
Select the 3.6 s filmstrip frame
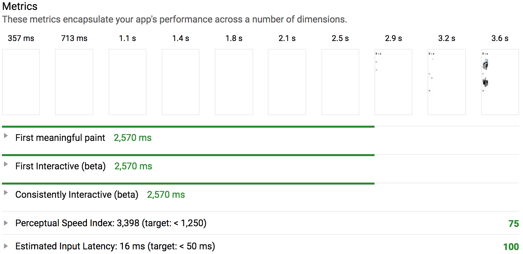pyautogui.click(x=500, y=82)
